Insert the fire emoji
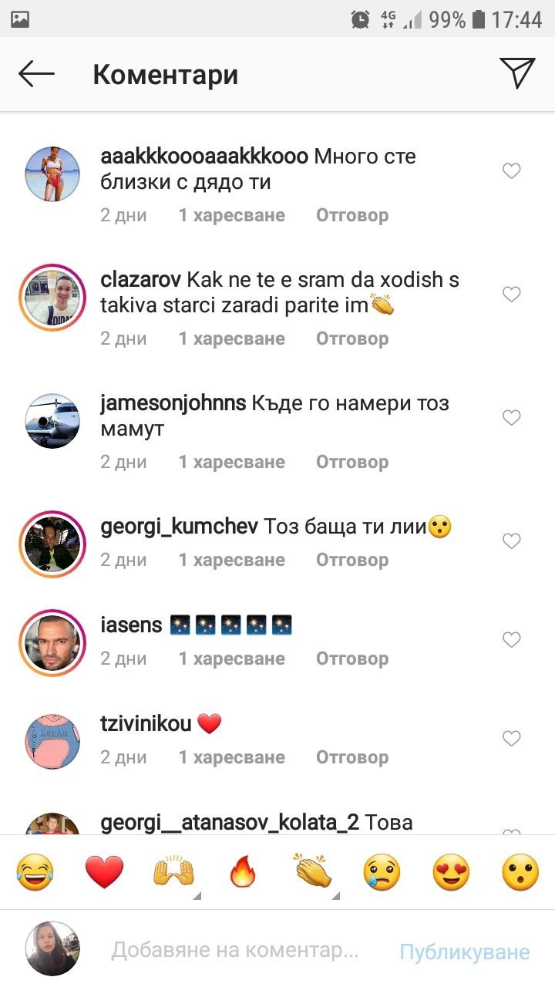 [243, 874]
